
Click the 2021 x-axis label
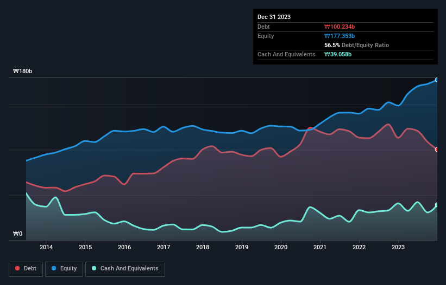(x=320, y=247)
